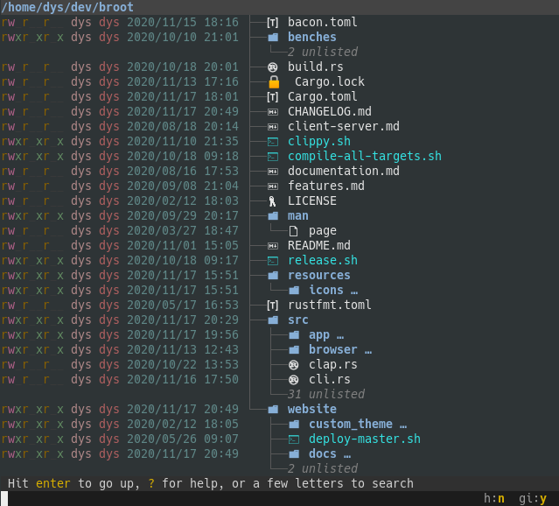Click the folder icon next to website
The image size is (559, 506).
tap(273, 410)
